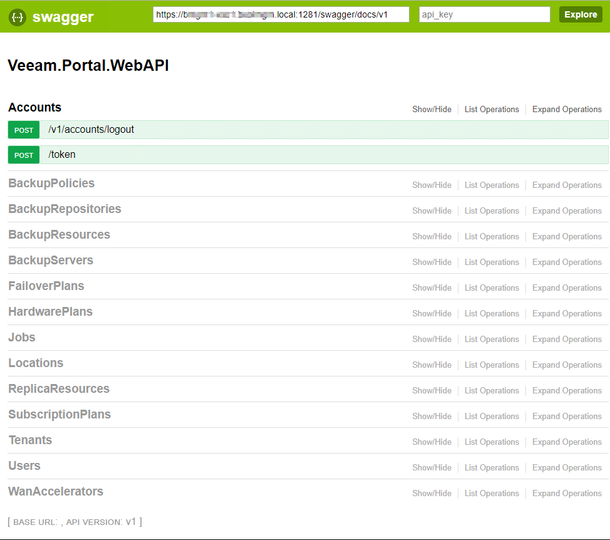The width and height of the screenshot is (610, 540).
Task: Open the Users section
Action: (24, 465)
